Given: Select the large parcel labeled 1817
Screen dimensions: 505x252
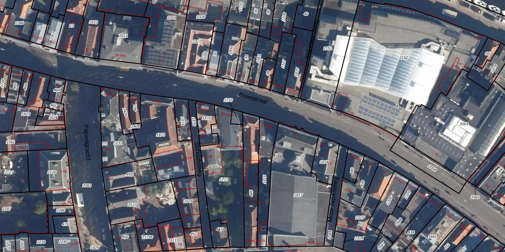Looking at the screenshot, I should 298,195.
